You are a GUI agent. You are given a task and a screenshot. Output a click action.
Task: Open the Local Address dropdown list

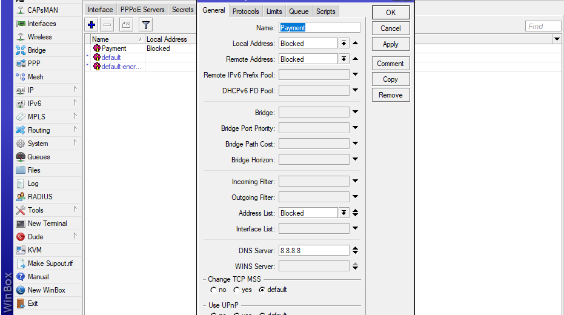(343, 44)
